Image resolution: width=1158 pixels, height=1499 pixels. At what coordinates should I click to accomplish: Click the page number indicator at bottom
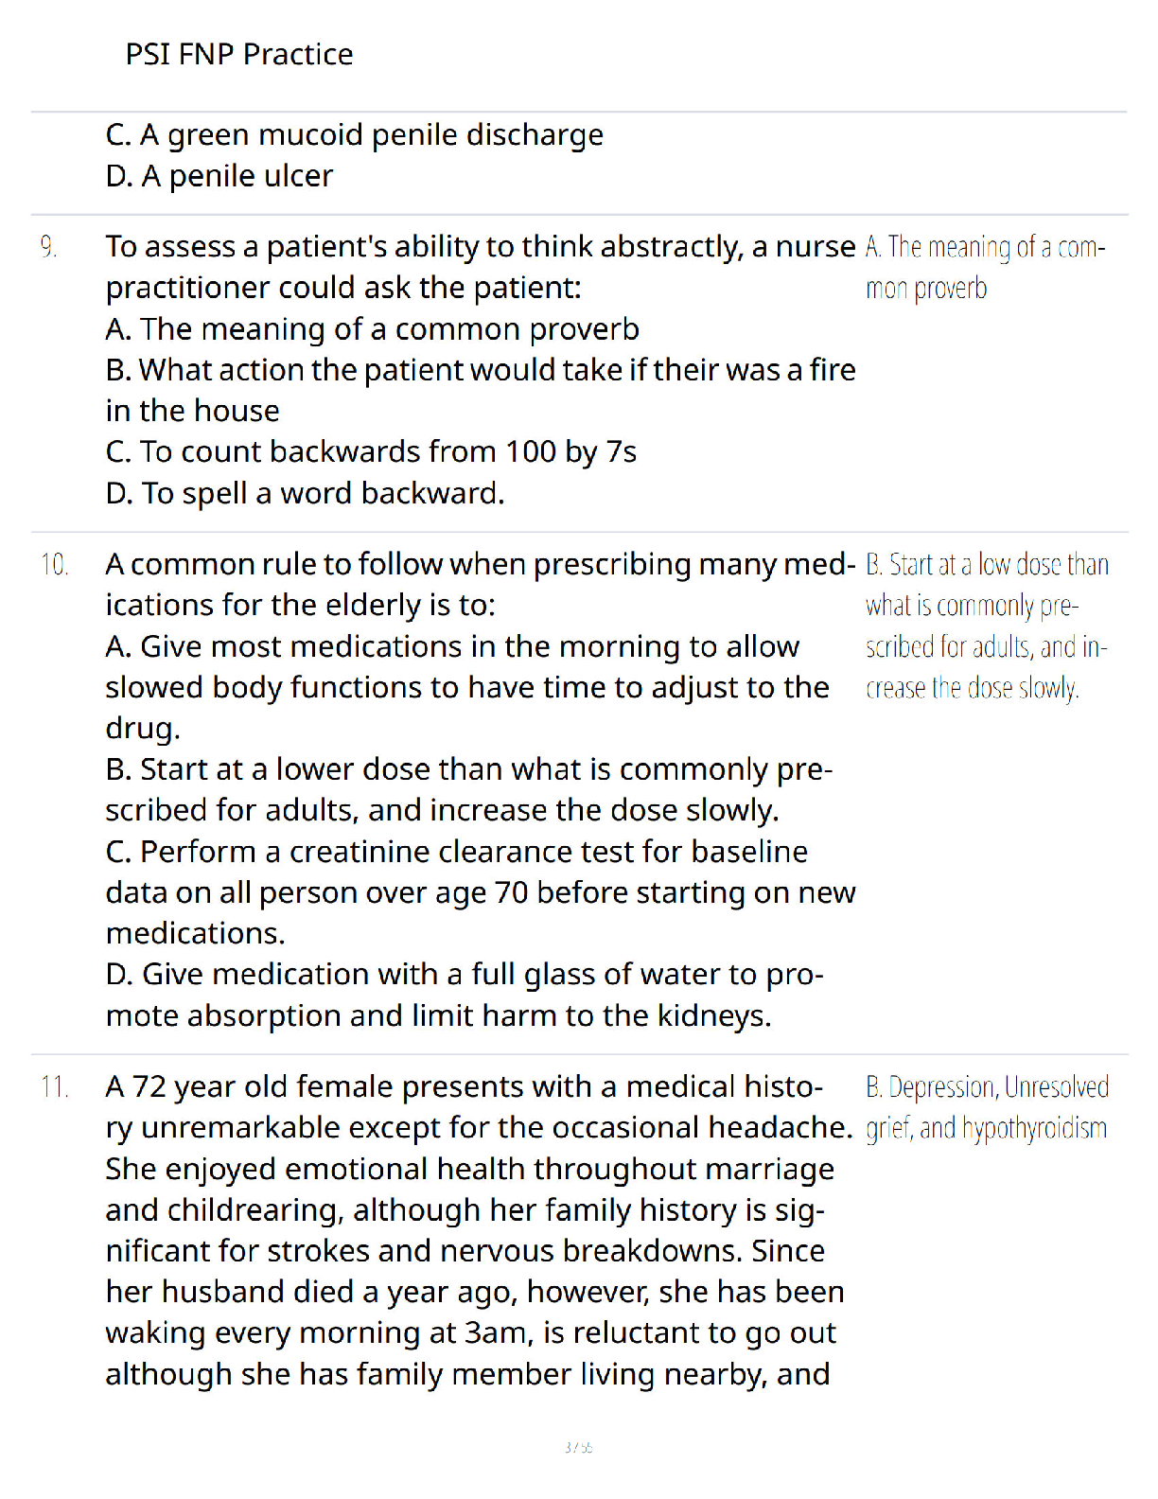[x=578, y=1447]
